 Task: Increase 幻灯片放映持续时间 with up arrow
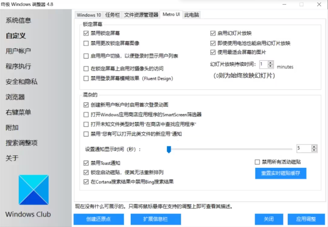270,63
